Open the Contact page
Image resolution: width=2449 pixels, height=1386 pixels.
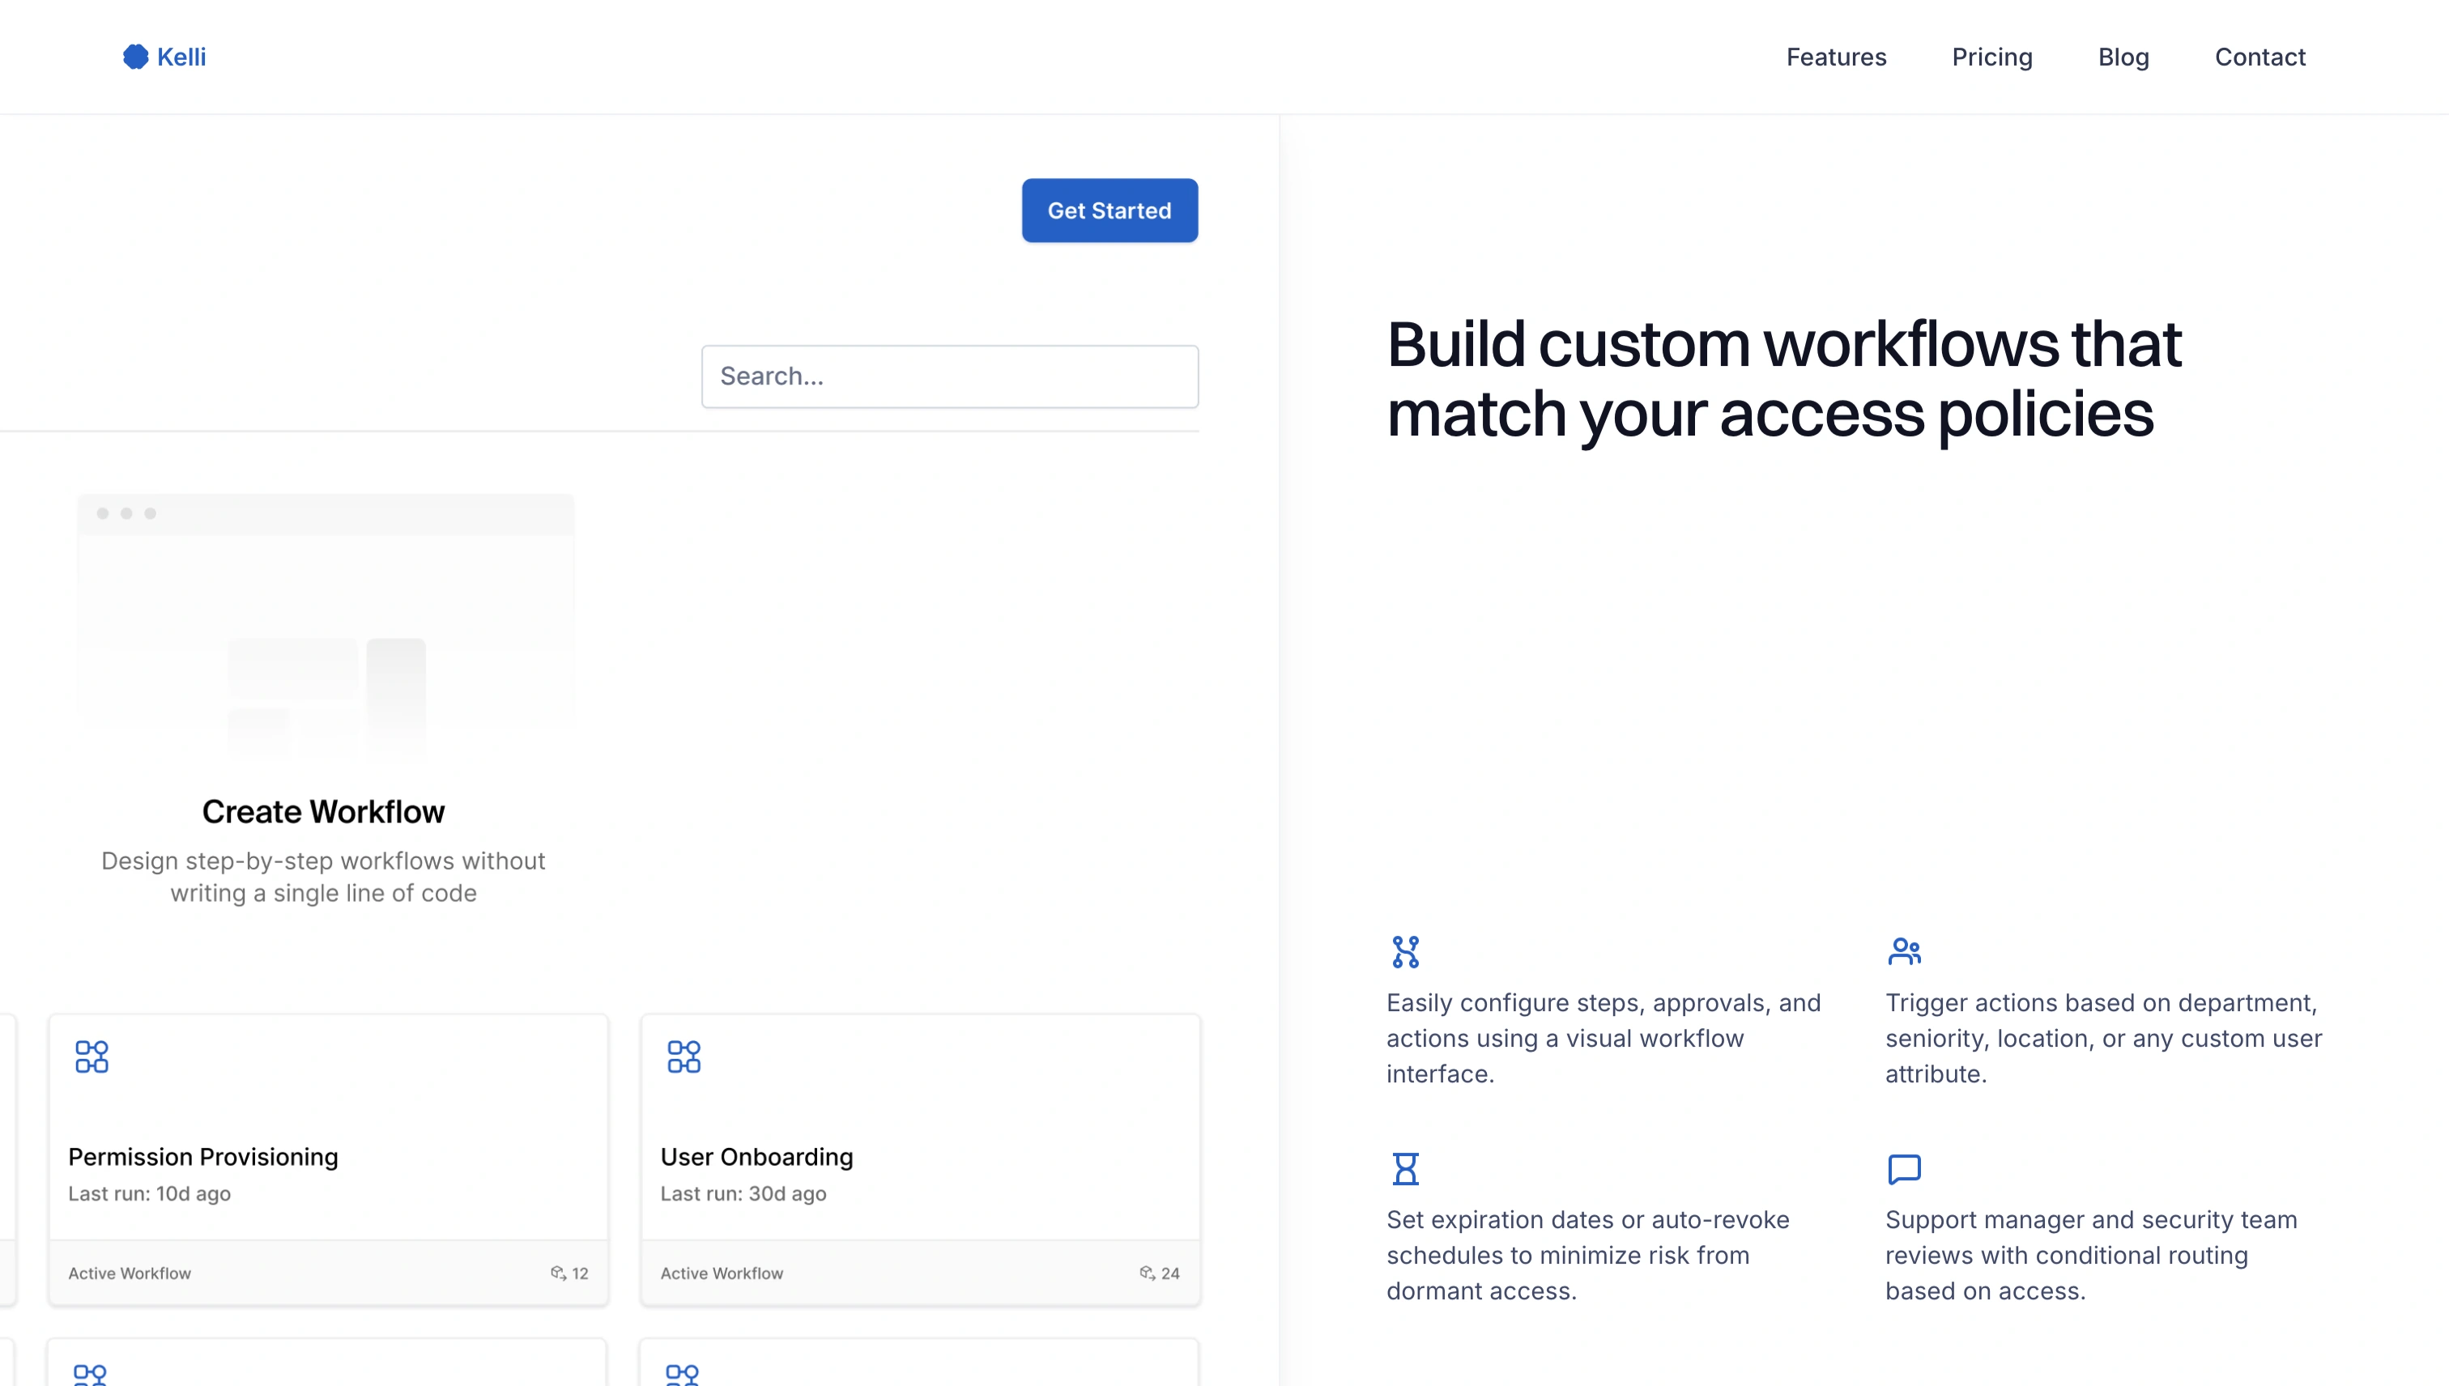[x=2259, y=57]
